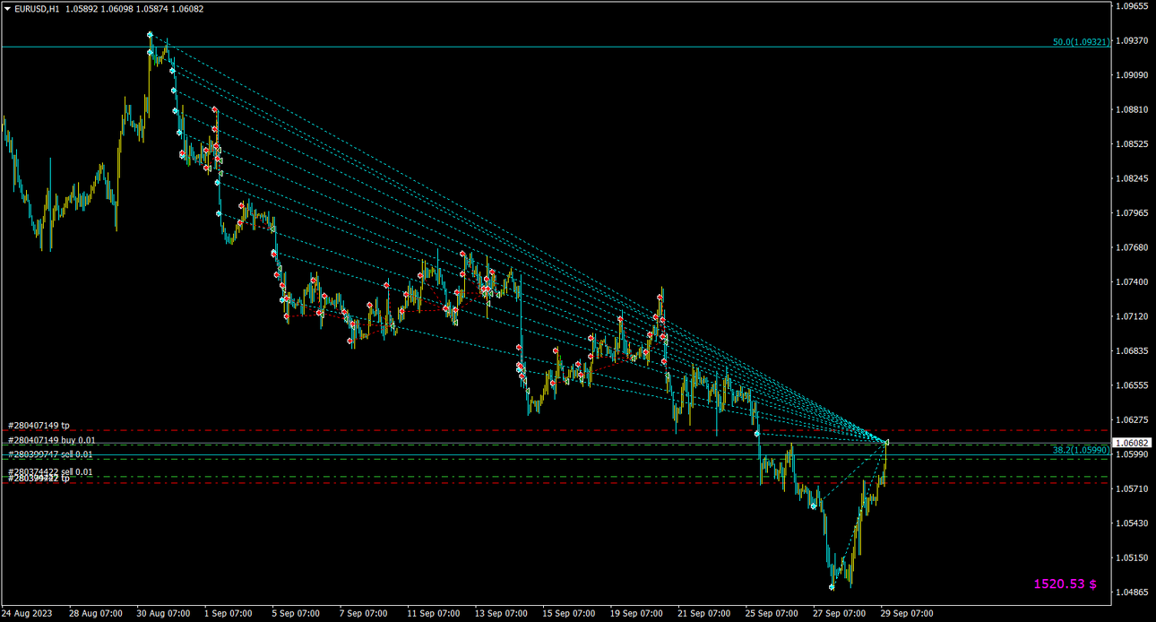Image resolution: width=1156 pixels, height=622 pixels.
Task: Click the 38.2(1.05990) Fibonacci level label
Action: [1082, 450]
